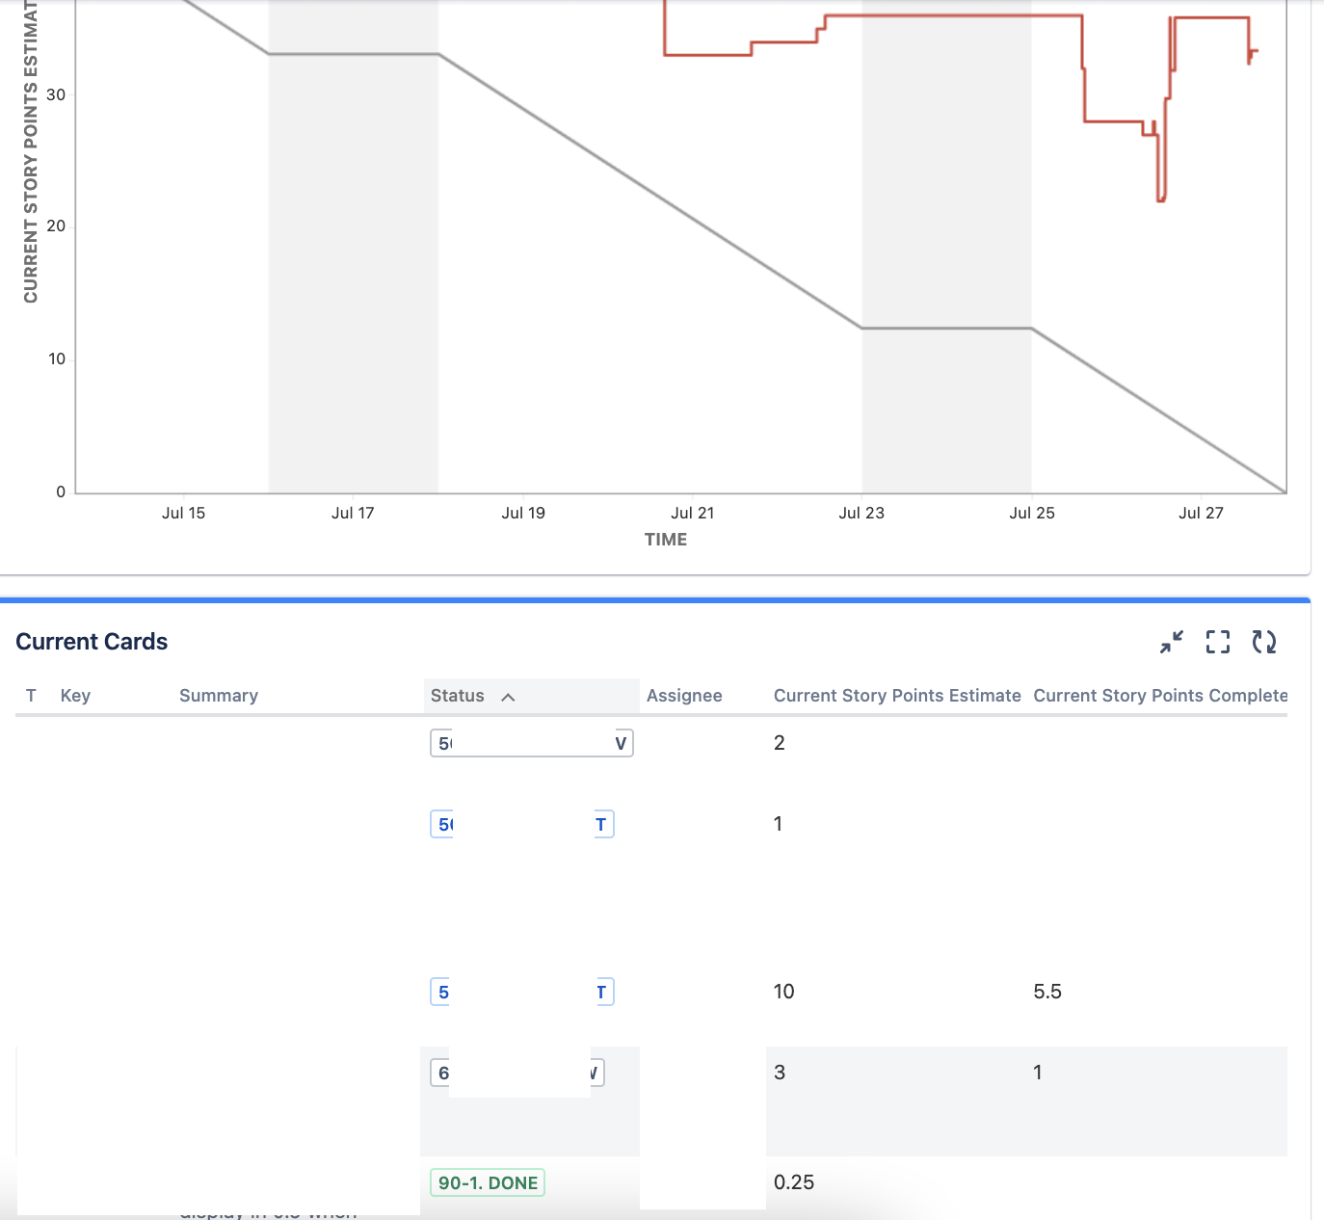Viewport: 1324px width, 1220px height.
Task: Select the 0.25 estimate cell
Action: pyautogui.click(x=794, y=1182)
